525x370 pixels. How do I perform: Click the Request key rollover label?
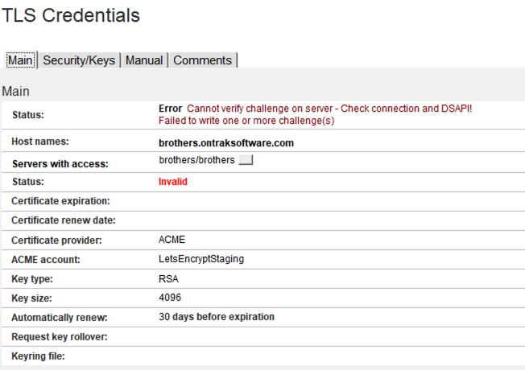coord(60,336)
